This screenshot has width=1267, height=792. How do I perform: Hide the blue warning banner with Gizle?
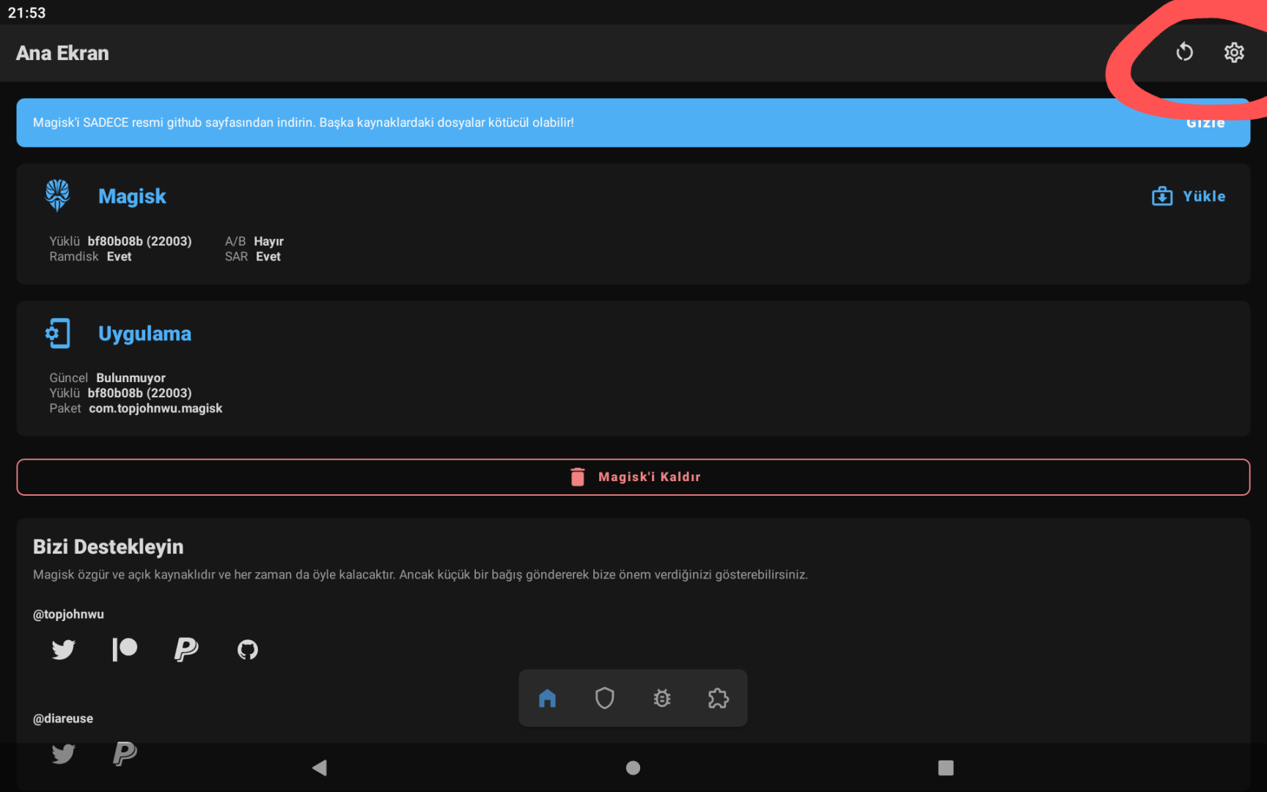(x=1205, y=123)
